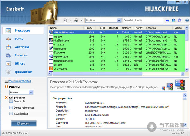This screenshot has width=190, height=136.
Task: Open the No filter combo box
Action: [x=103, y=20]
